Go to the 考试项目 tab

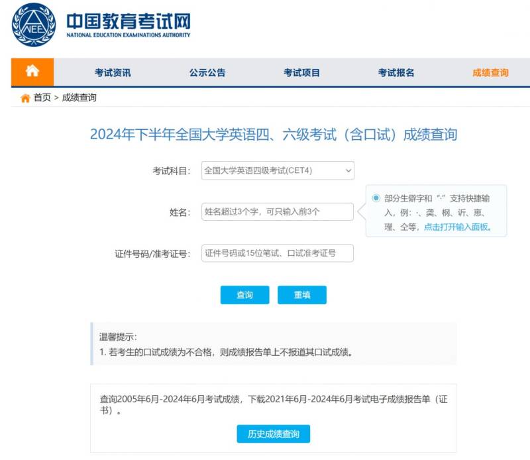pyautogui.click(x=301, y=73)
